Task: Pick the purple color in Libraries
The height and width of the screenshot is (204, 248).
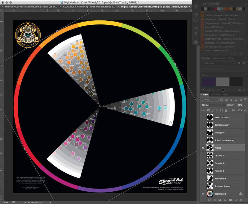Action: click(208, 82)
